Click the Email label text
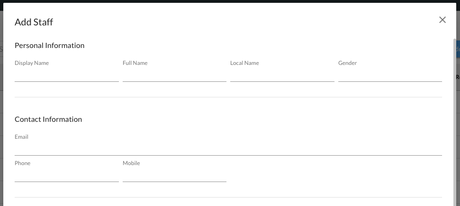Screen dimensions: 460x206 [x=21, y=137]
